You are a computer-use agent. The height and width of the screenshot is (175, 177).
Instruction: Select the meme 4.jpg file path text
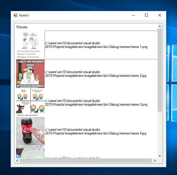(x=96, y=132)
